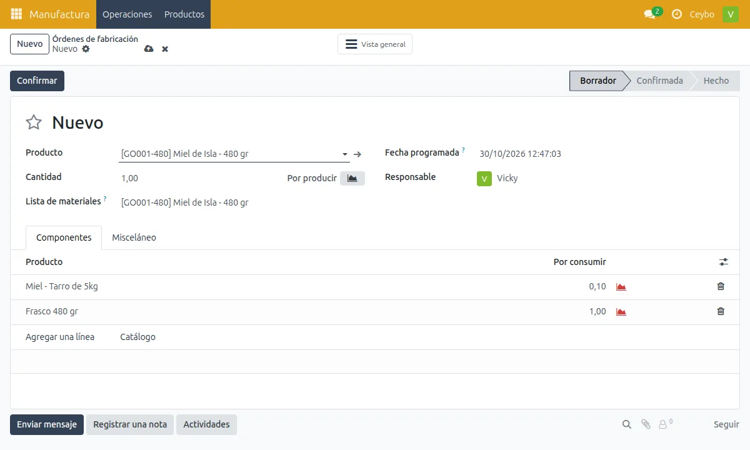
Task: Open the user avatar menu
Action: coord(731,14)
